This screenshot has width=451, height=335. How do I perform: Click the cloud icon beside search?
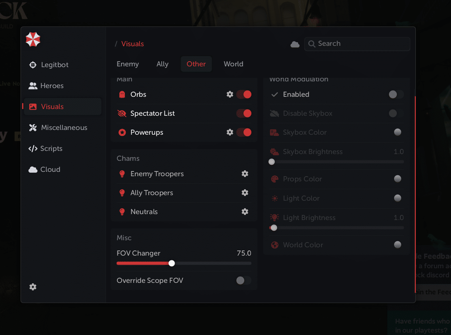coord(295,44)
